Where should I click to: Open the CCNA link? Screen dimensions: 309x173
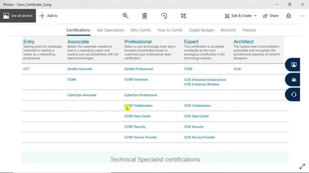tap(72, 79)
